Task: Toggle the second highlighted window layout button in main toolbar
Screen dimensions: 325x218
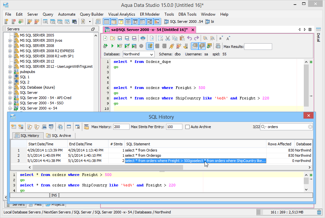Action: (x=114, y=22)
